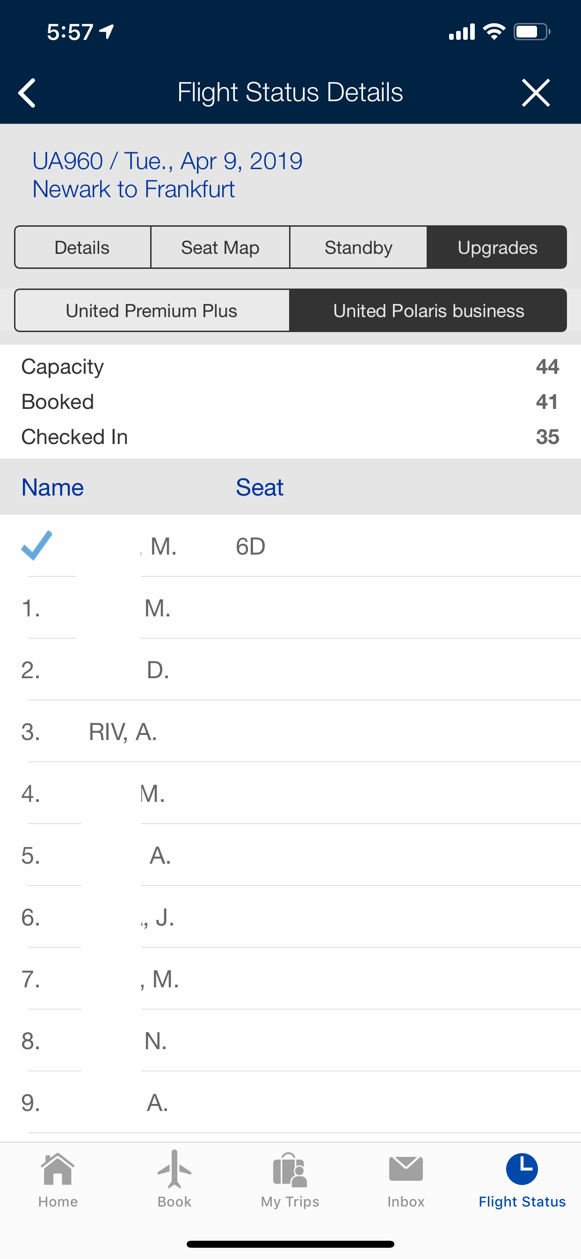Tap the blue checkmark for seat 6D
This screenshot has width=581, height=1259.
pos(36,545)
